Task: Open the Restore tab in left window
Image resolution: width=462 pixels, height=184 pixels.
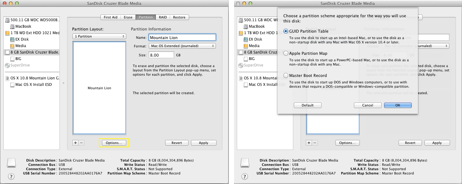Action: (179, 17)
